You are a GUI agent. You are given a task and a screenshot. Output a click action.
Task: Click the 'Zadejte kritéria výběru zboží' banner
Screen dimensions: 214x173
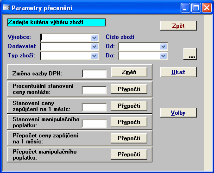click(x=57, y=22)
